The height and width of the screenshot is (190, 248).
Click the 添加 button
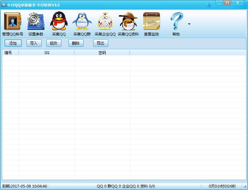coord(13,43)
